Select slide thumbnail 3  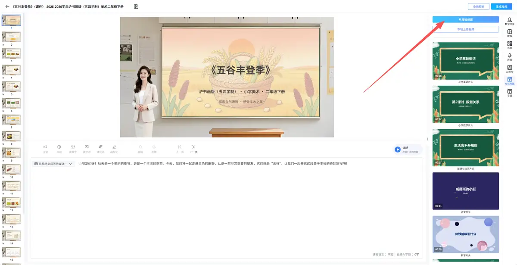11,53
